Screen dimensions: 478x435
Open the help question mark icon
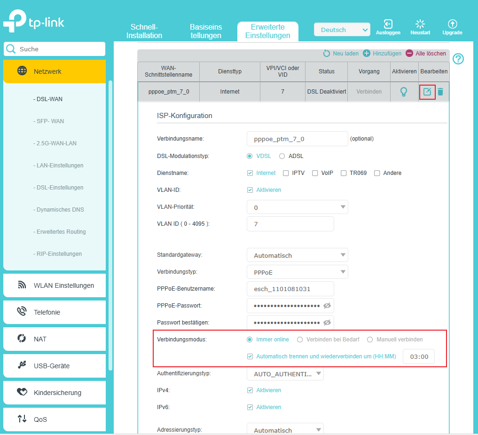click(458, 59)
